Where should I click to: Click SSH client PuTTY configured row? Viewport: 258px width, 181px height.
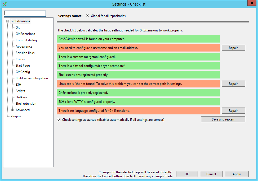(138, 101)
